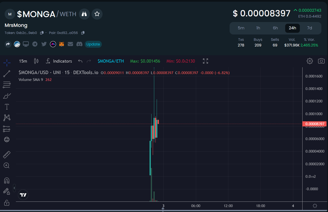The image size is (328, 212).
Task: Select the brush drawing tool
Action: point(7,96)
